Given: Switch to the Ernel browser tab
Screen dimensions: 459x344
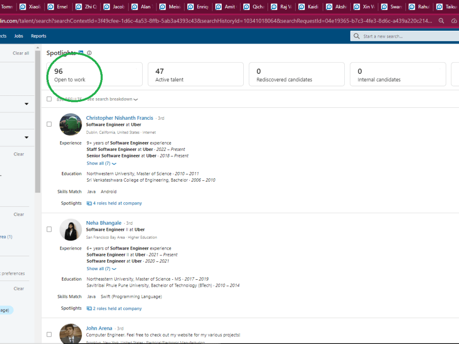Looking at the screenshot, I should (x=58, y=6).
